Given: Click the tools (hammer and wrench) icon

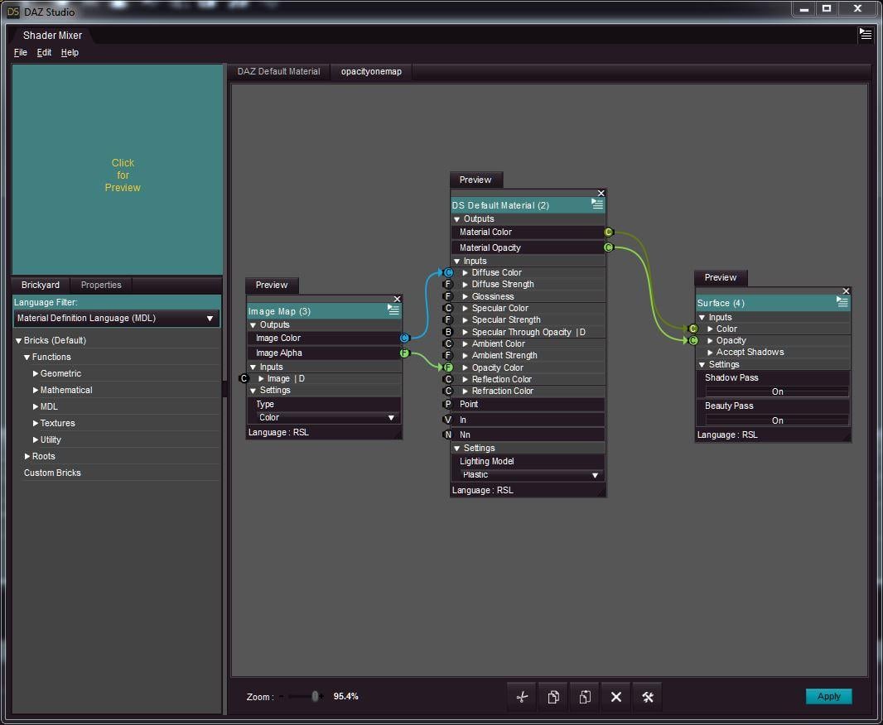Looking at the screenshot, I should 648,697.
